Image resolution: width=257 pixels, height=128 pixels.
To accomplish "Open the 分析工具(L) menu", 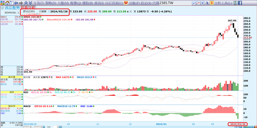I will point(223,3).
